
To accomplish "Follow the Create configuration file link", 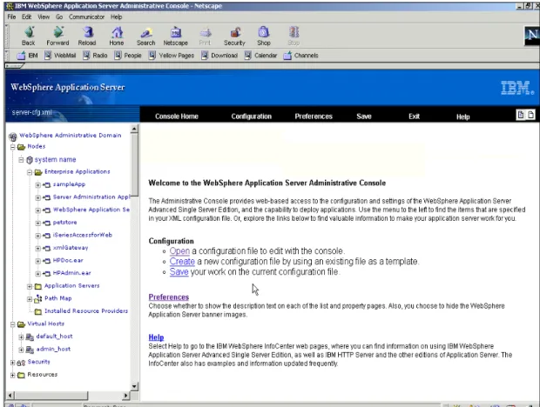I will (182, 262).
